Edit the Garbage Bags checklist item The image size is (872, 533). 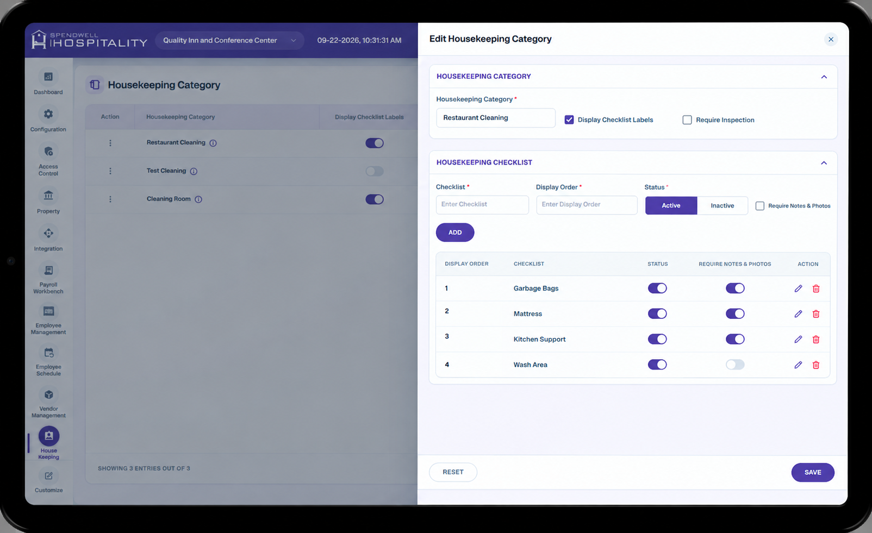tap(798, 289)
